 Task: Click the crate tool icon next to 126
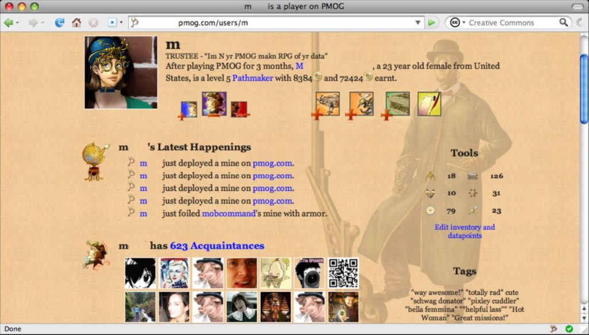point(472,176)
